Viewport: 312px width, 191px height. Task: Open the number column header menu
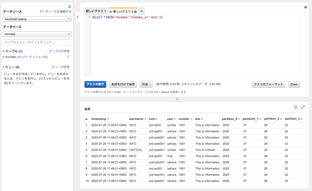point(191,119)
